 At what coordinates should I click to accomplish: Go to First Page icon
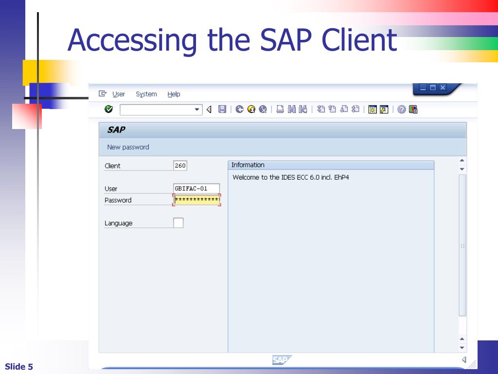pos(321,109)
